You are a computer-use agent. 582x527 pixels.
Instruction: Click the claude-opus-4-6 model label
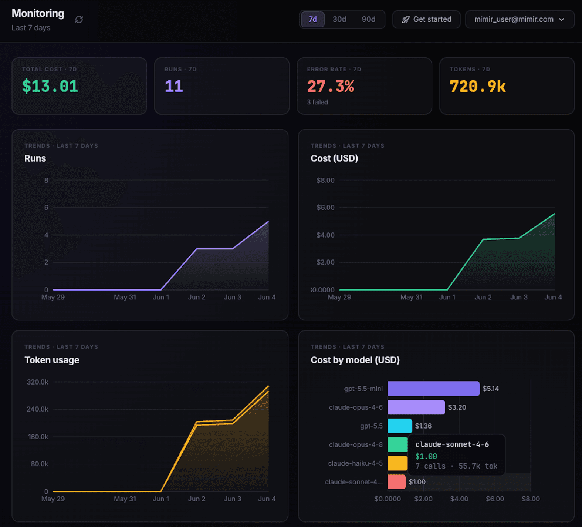click(356, 407)
